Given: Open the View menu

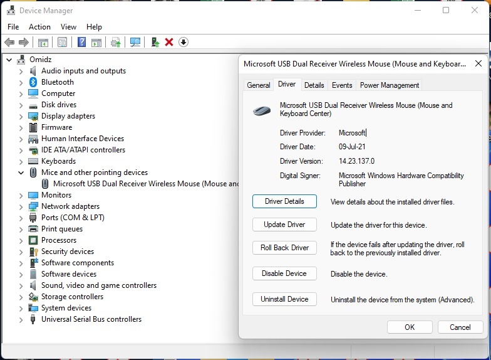Looking at the screenshot, I should pos(69,27).
